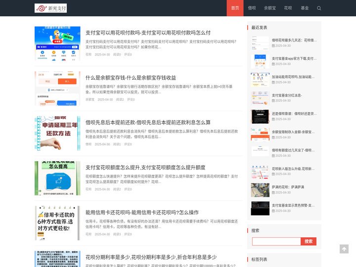The image size is (356, 267).
Task: Click thumbnail 信用卡还款的6种方式推荐
Action: (57, 223)
